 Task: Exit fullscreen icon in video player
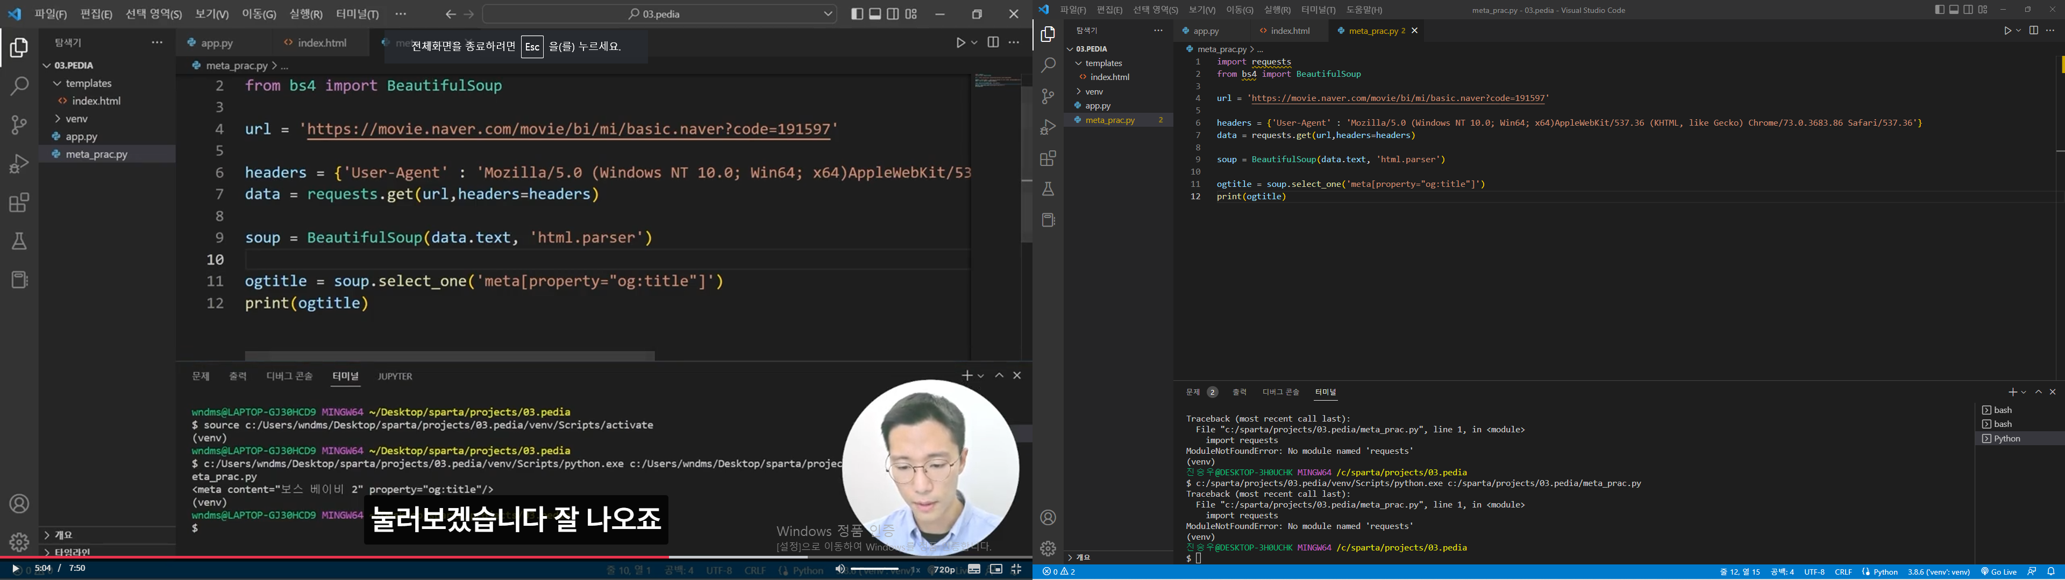[x=1016, y=569]
